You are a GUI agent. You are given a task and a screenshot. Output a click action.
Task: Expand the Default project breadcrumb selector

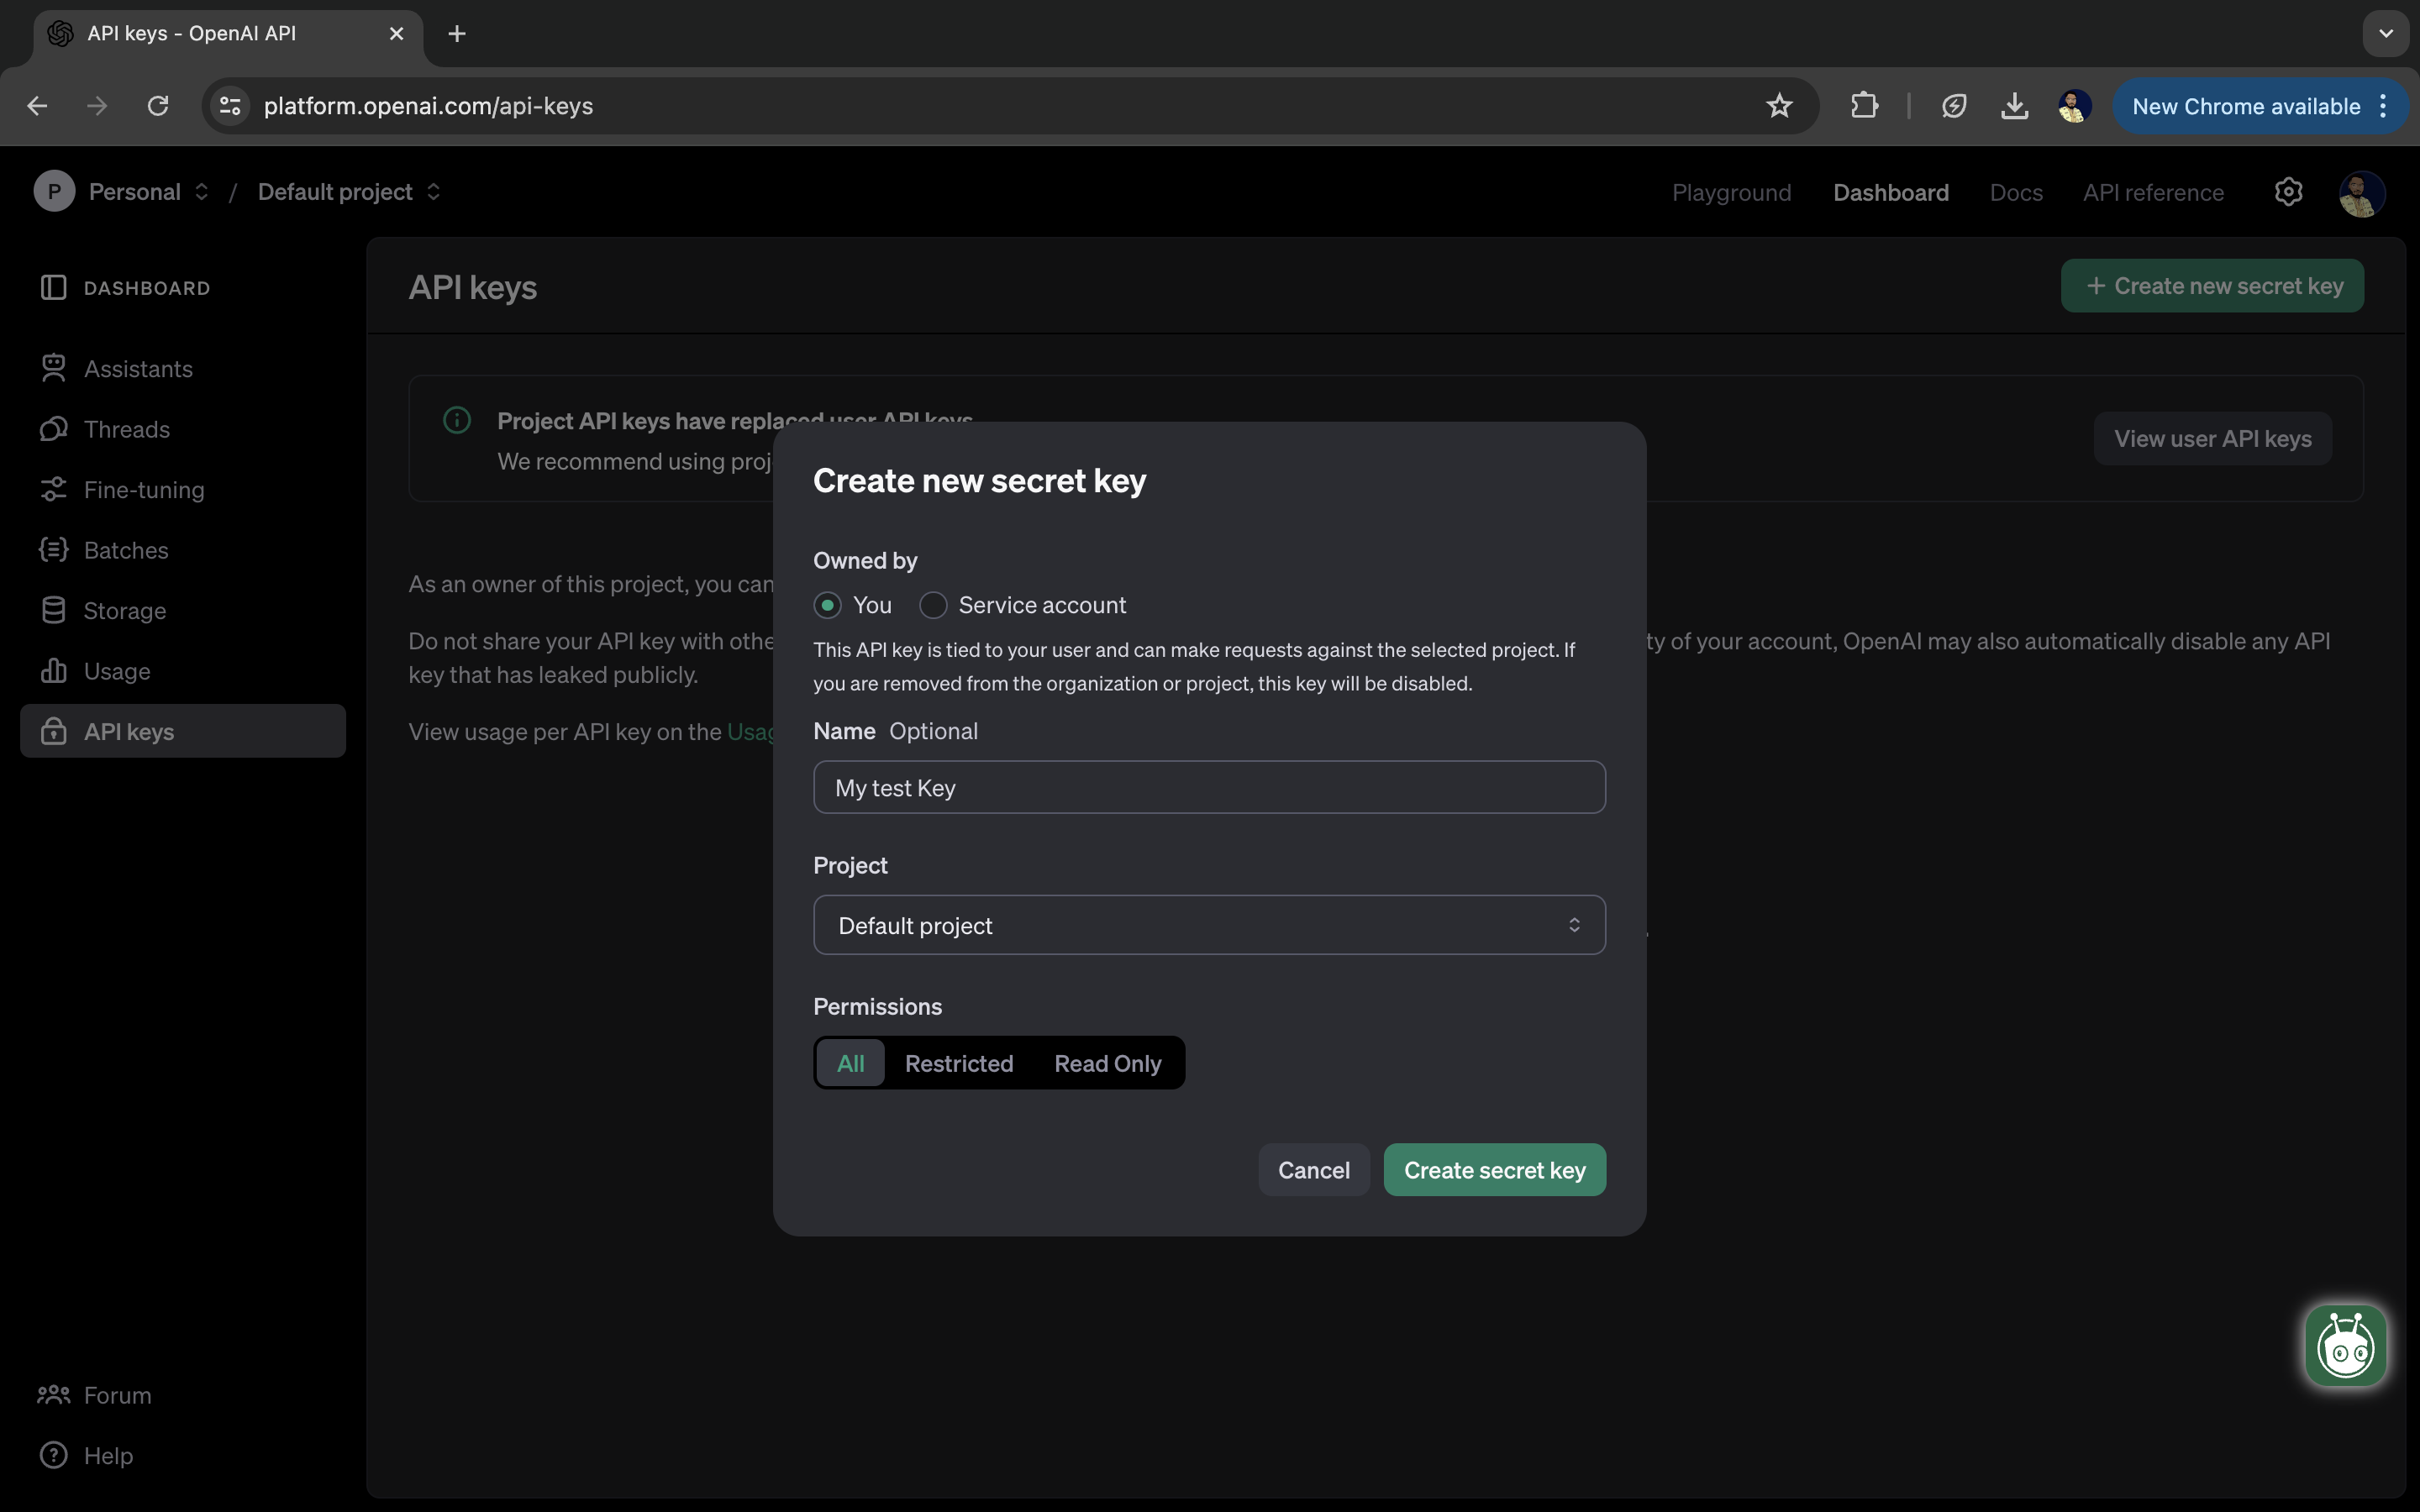348,192
